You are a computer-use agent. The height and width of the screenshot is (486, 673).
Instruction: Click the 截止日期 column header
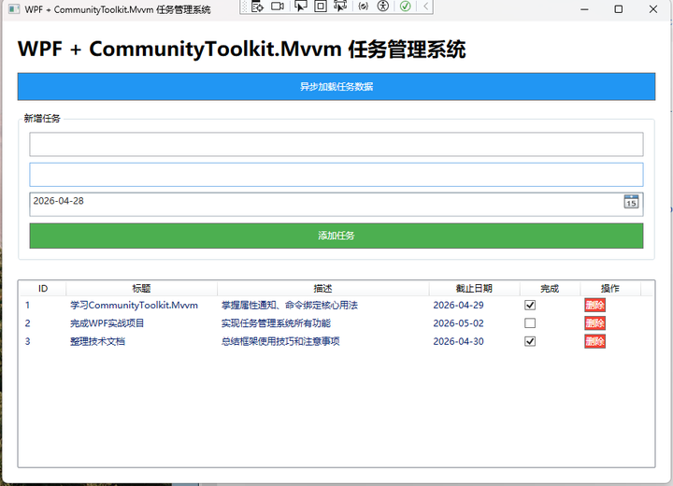(474, 289)
